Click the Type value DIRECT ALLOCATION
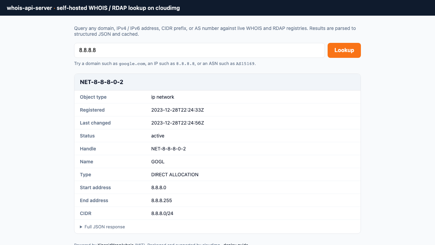The width and height of the screenshot is (435, 245). 175,175
